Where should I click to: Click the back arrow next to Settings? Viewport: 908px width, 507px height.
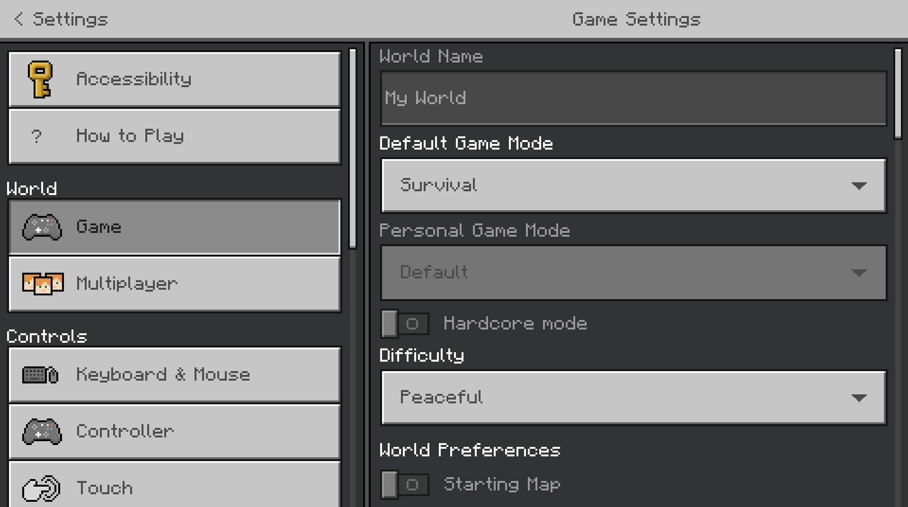click(19, 19)
